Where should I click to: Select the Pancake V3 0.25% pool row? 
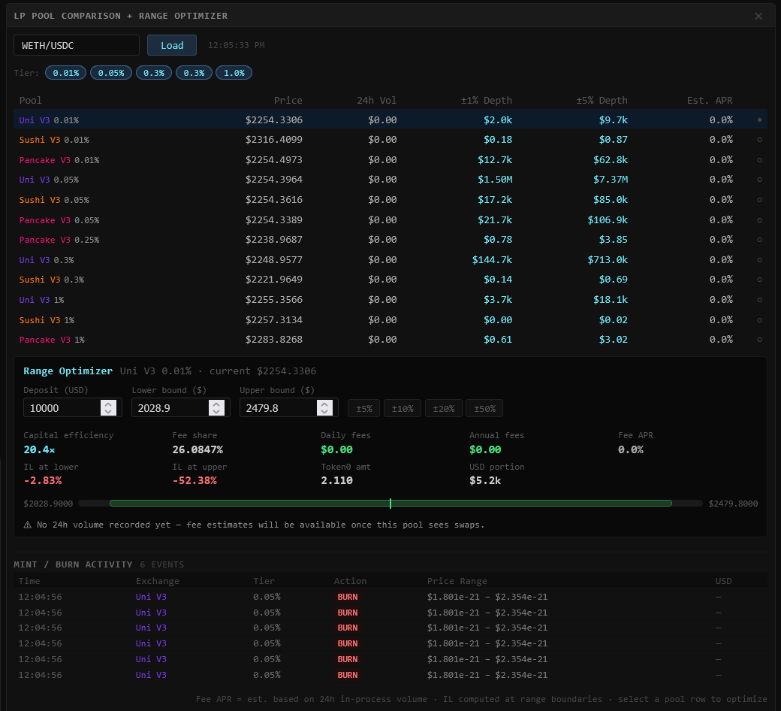pos(390,240)
